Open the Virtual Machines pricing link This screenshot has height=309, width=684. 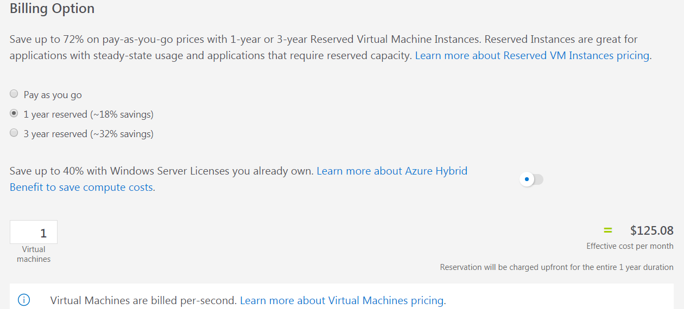(x=342, y=300)
